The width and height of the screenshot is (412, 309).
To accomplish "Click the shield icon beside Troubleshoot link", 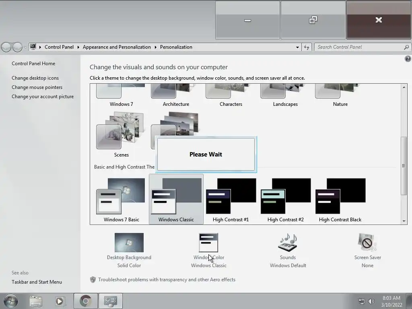I will point(93,280).
